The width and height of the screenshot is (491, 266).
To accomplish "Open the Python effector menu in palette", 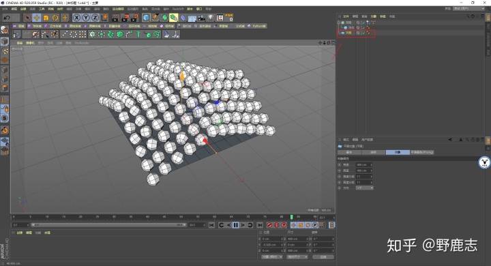I will 257,26.
